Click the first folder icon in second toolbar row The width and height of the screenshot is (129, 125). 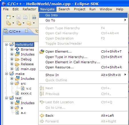[x=9, y=23]
